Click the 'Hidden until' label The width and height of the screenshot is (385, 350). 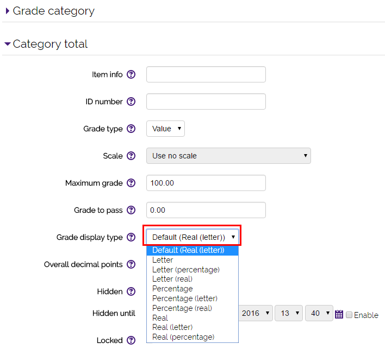(x=114, y=313)
